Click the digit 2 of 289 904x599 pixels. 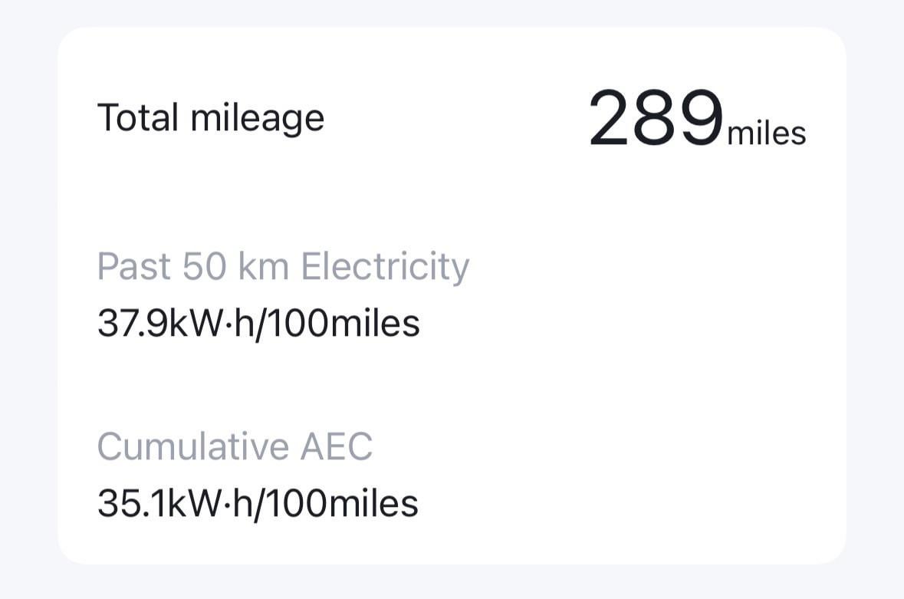(612, 119)
